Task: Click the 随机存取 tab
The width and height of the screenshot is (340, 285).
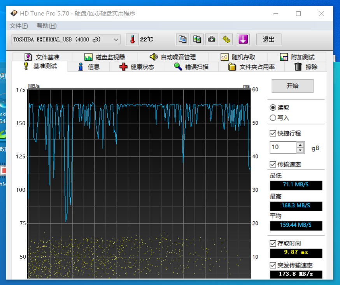Action: (238, 57)
